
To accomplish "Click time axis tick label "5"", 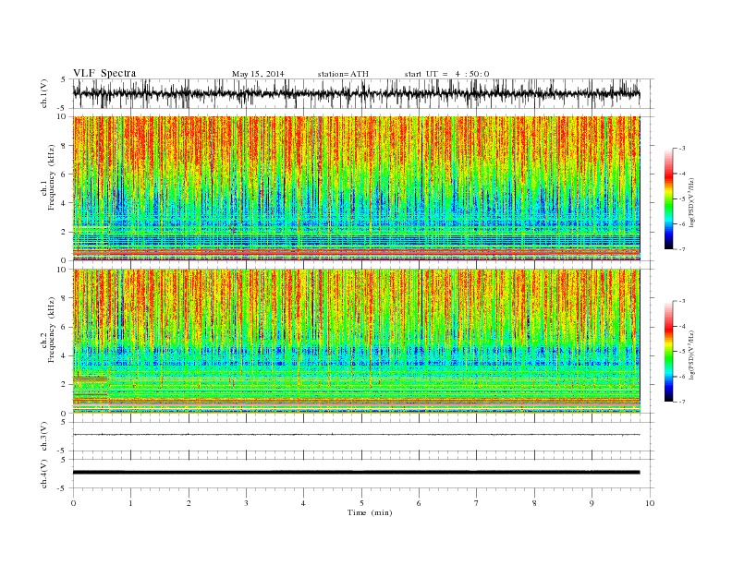I will [361, 503].
